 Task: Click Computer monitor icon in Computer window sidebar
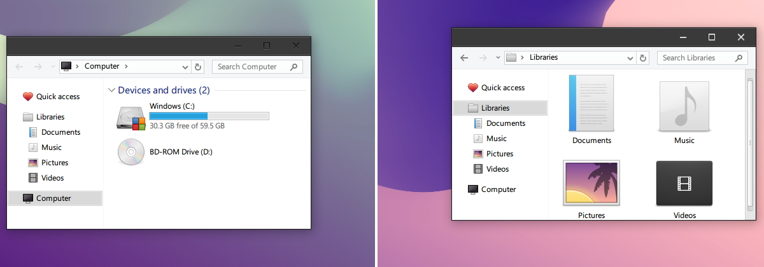pyautogui.click(x=27, y=198)
